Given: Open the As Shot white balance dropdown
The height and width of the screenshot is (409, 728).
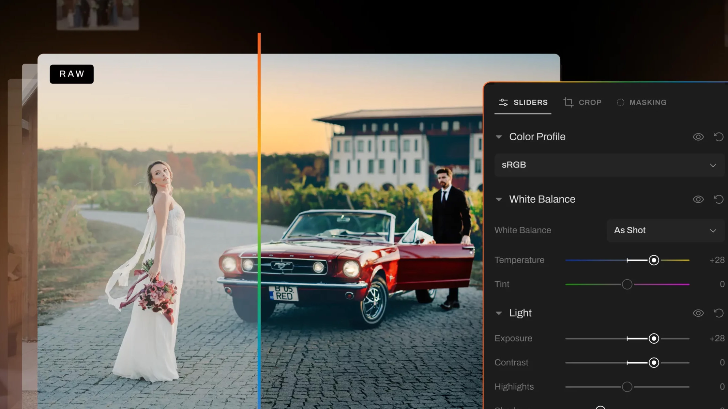Looking at the screenshot, I should click(x=665, y=231).
